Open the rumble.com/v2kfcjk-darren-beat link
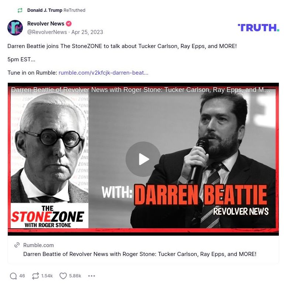This screenshot has height=287, width=287. pos(103,73)
